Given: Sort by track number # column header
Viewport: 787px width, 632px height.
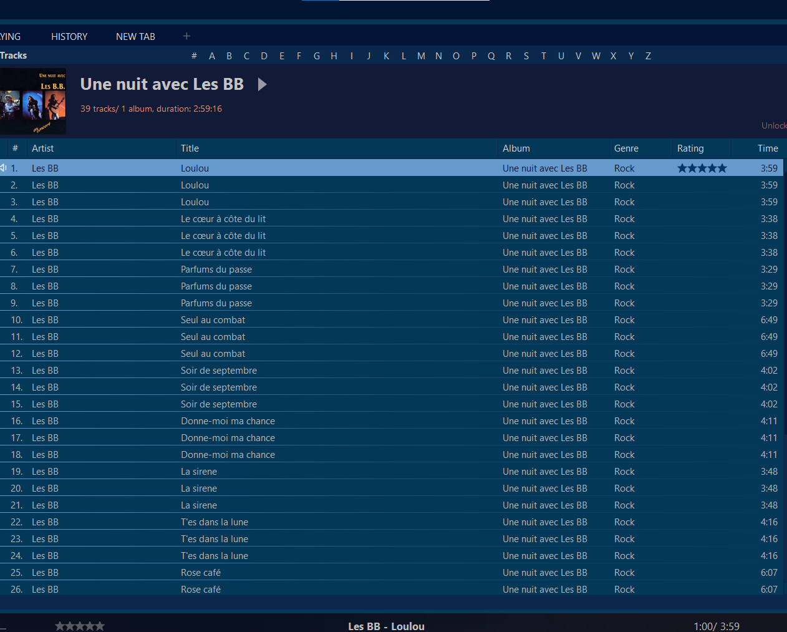Looking at the screenshot, I should click(x=15, y=148).
